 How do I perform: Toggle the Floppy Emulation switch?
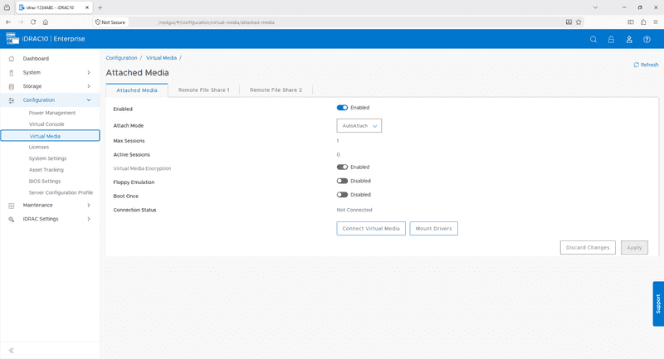pyautogui.click(x=342, y=181)
